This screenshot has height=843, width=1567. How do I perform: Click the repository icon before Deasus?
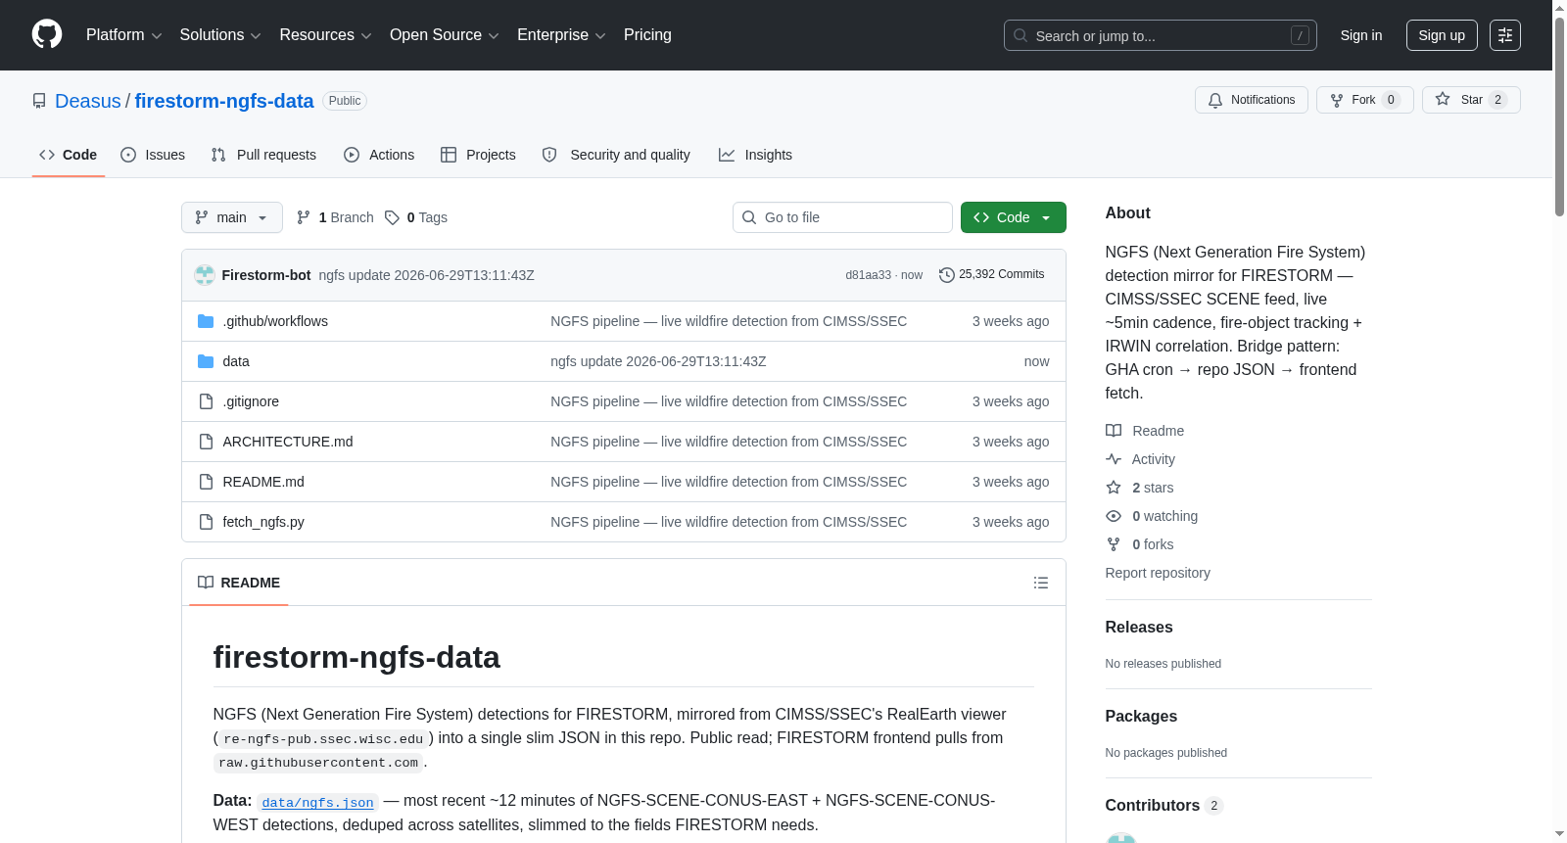click(x=39, y=101)
